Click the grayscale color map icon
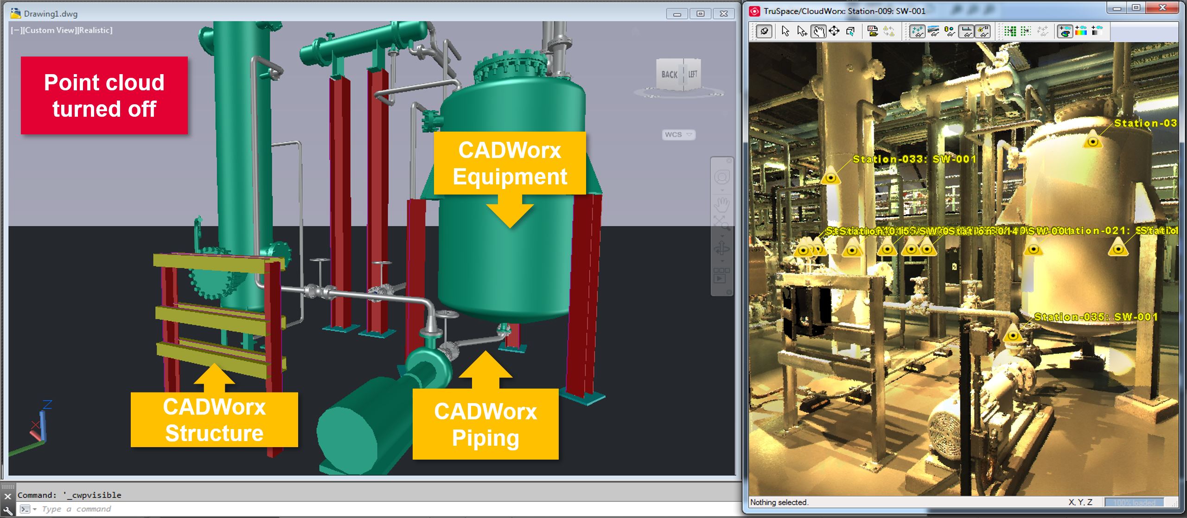 pos(1097,32)
